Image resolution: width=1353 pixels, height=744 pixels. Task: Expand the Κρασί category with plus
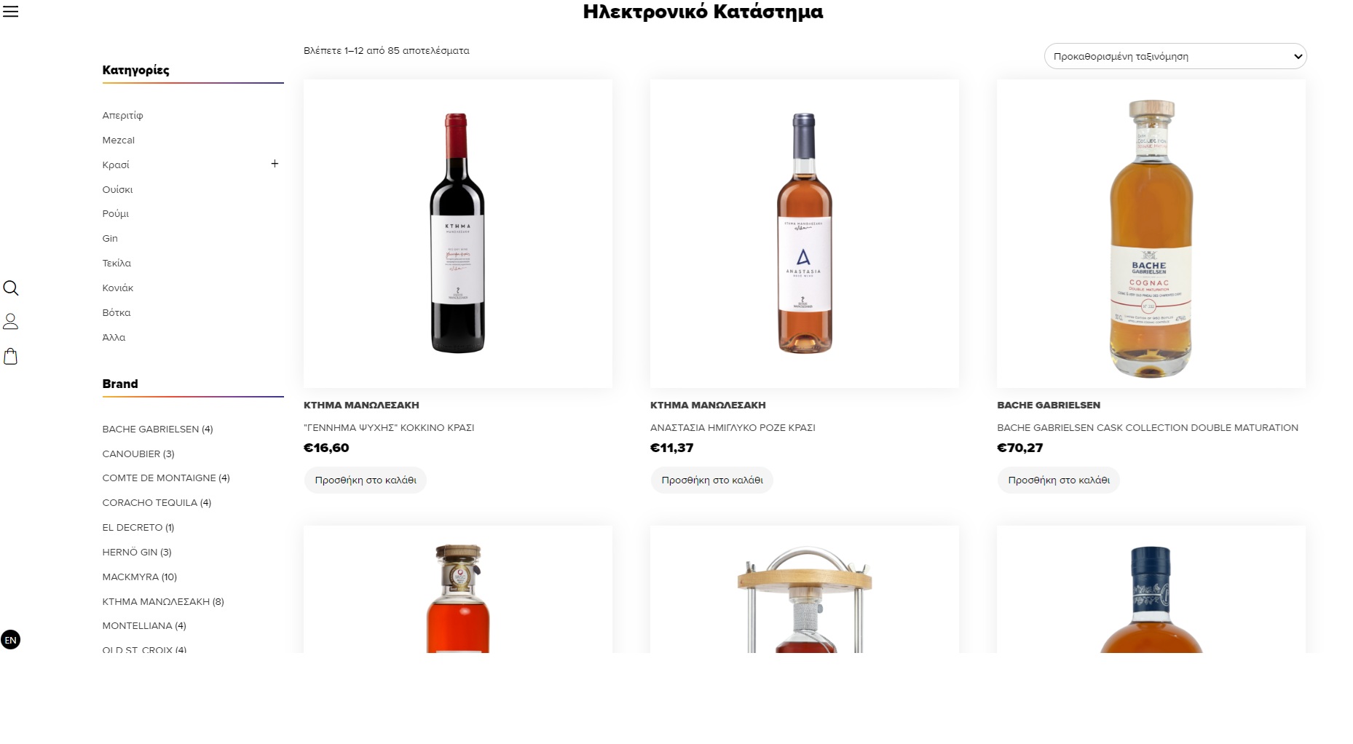275,164
